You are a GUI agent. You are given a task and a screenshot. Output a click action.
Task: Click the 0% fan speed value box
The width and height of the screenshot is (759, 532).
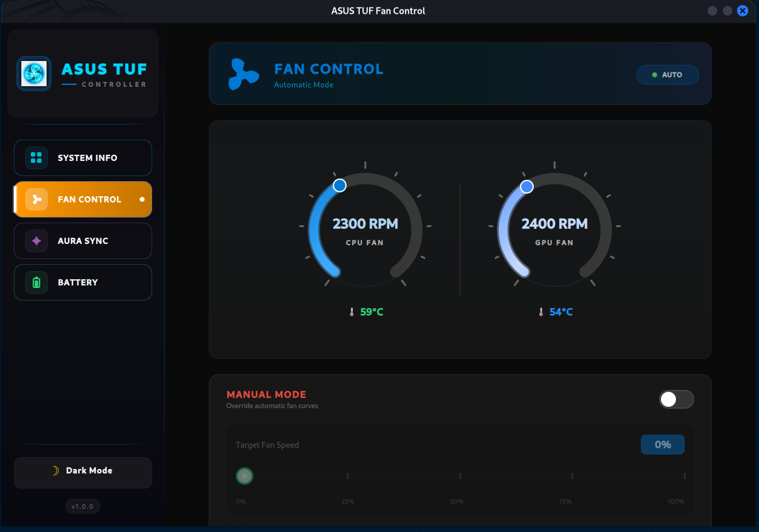pos(663,445)
